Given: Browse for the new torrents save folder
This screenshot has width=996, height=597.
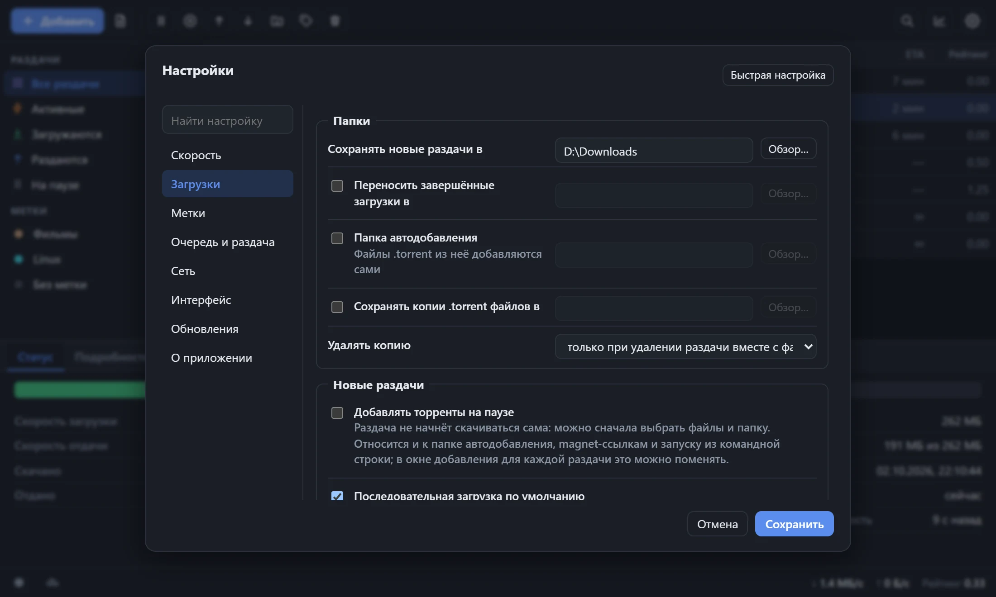Looking at the screenshot, I should (788, 149).
